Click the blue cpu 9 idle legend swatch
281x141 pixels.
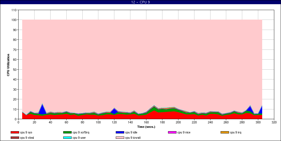coord(120,132)
